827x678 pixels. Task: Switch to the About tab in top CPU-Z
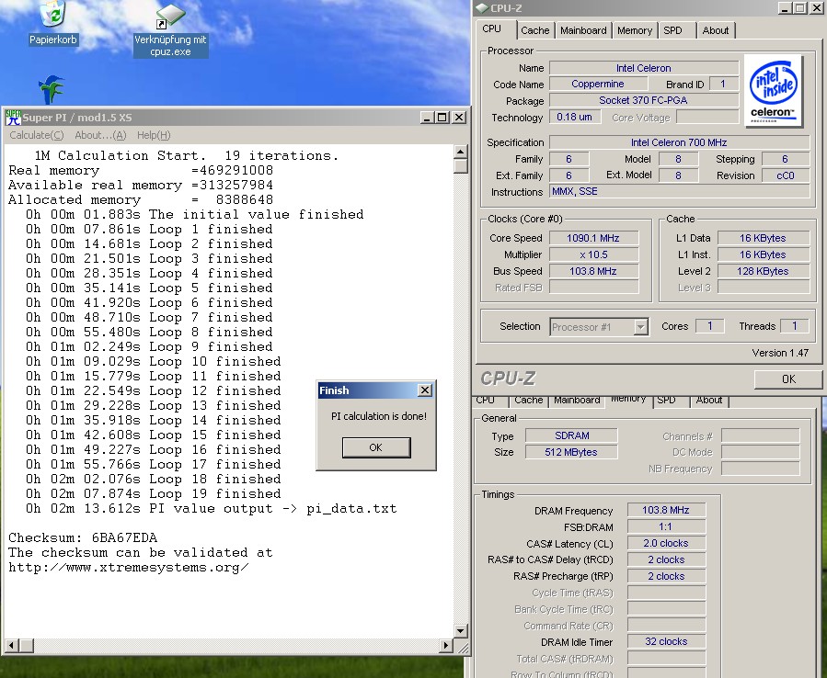tap(715, 30)
